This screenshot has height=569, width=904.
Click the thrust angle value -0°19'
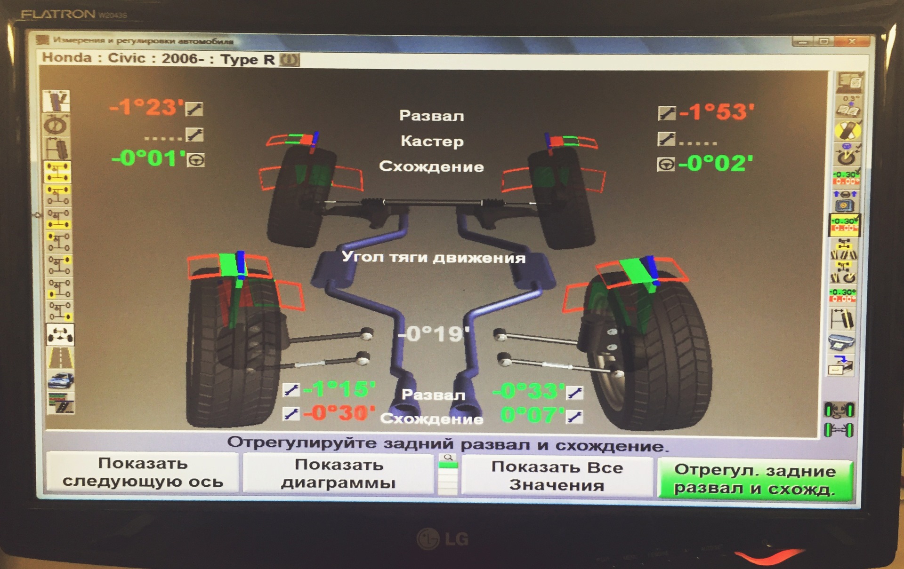point(434,334)
